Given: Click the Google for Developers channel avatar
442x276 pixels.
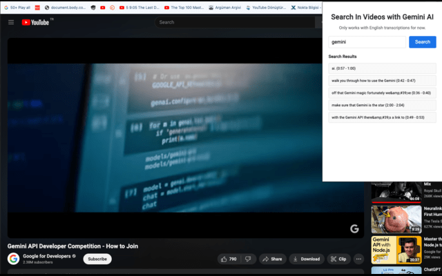Looking at the screenshot, I should click(13, 259).
